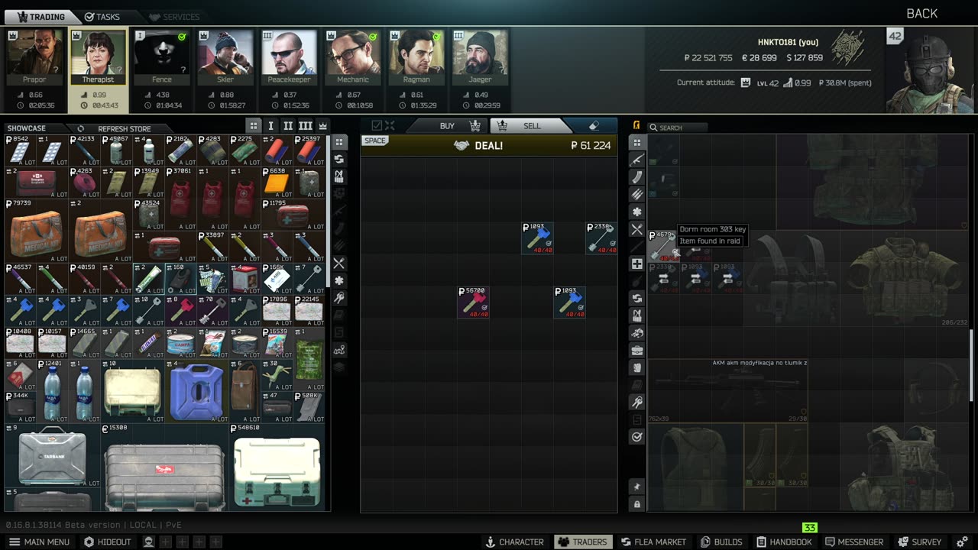Open Character screen
978x550 pixels.
(514, 542)
